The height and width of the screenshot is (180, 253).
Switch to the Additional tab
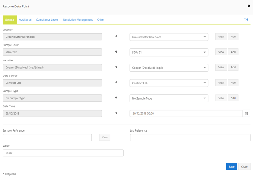tap(25, 20)
